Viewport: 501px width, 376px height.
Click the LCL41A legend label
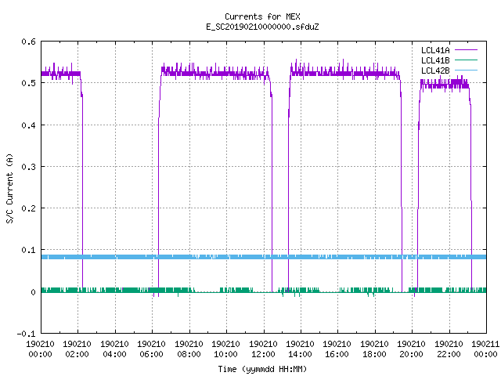(435, 50)
